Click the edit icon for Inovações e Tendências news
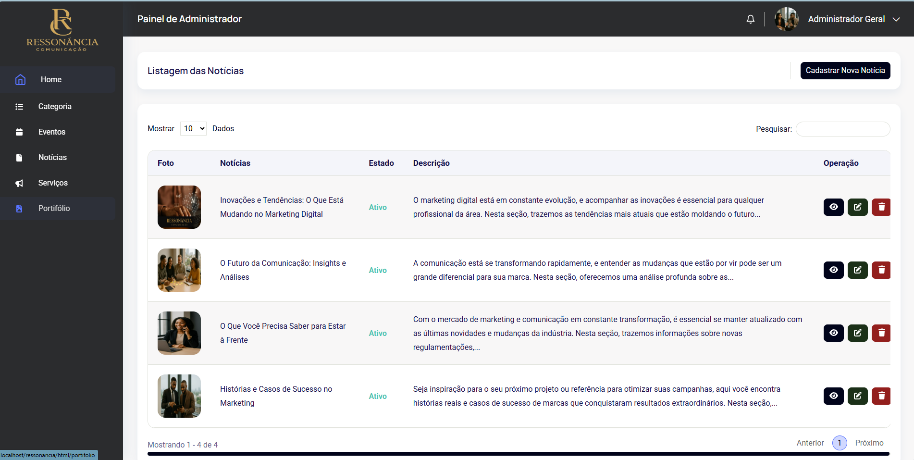This screenshot has width=914, height=460. [x=857, y=207]
